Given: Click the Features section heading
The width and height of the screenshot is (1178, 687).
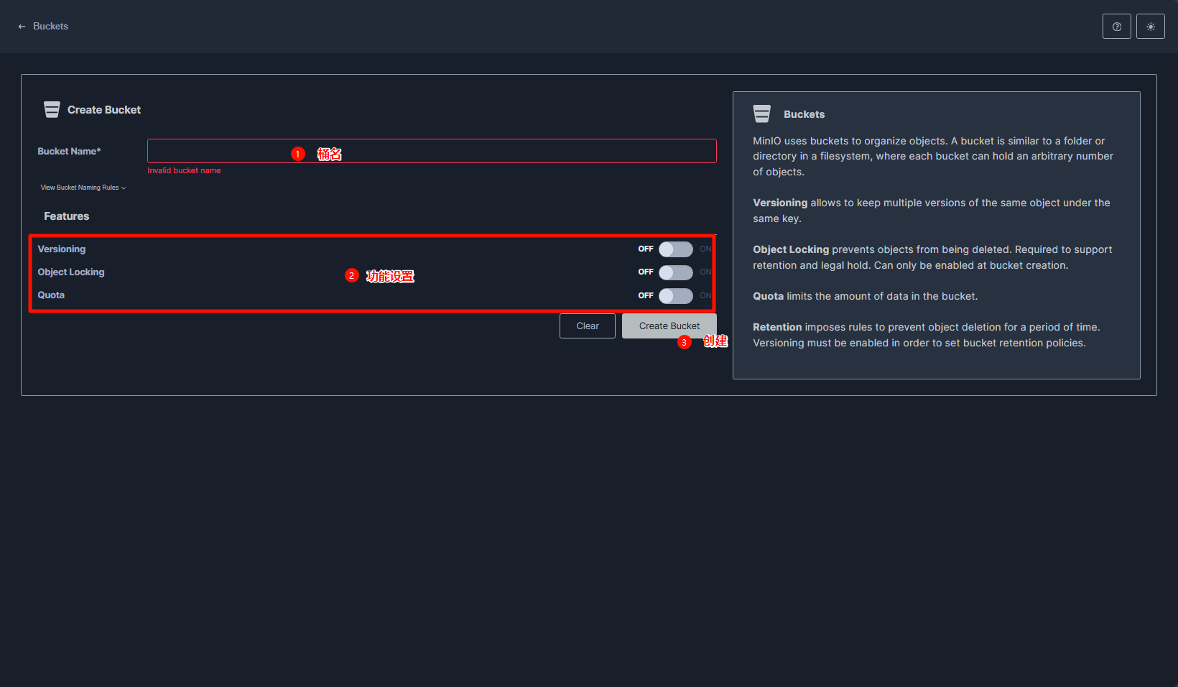Looking at the screenshot, I should (x=67, y=216).
